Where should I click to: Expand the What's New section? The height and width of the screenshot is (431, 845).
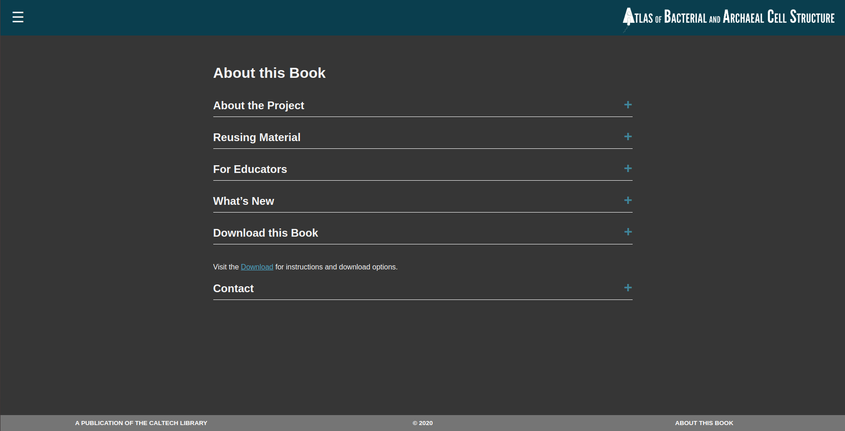tap(243, 201)
